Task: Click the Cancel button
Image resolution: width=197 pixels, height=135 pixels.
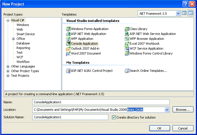Action: pyautogui.click(x=183, y=128)
